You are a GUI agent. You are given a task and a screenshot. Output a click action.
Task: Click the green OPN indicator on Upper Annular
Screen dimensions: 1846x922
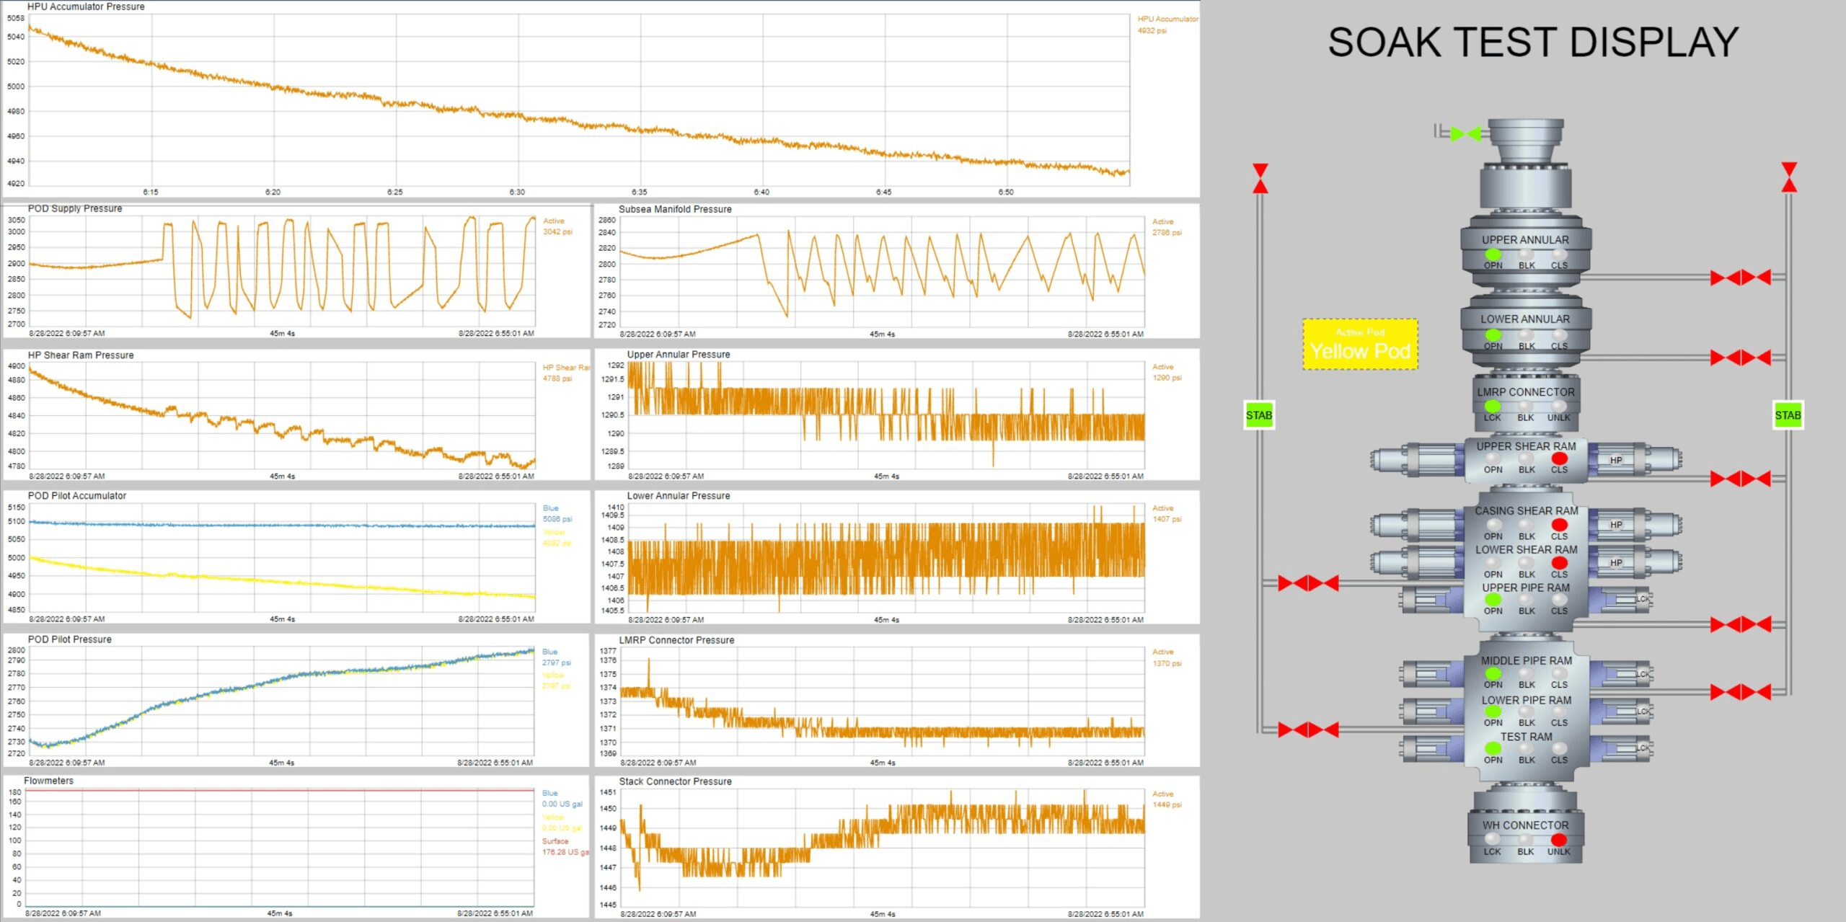1494,255
